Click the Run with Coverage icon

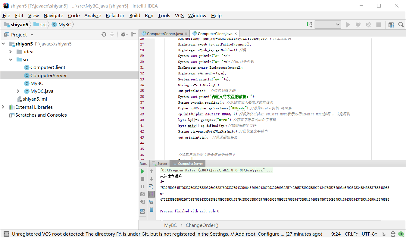(368, 25)
